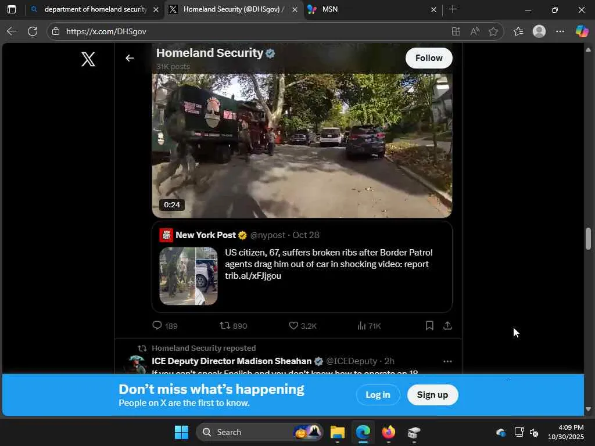Follow the Homeland Security account
Screen dimensions: 595x446
(429, 58)
